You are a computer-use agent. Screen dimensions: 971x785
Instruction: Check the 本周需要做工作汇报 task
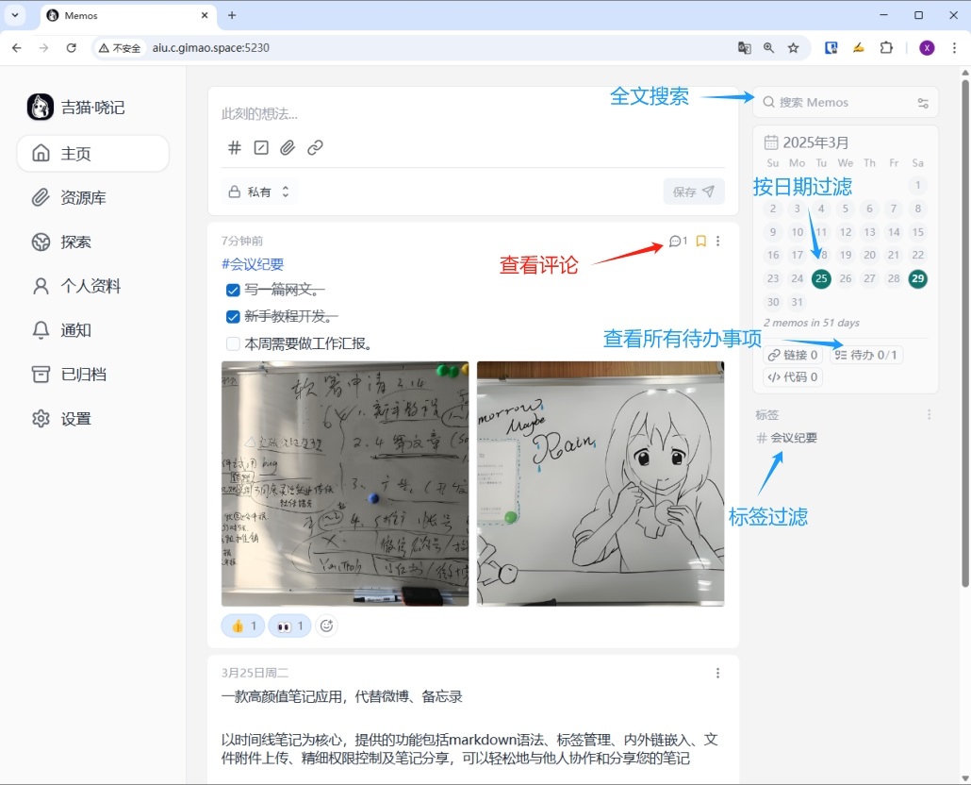point(233,343)
